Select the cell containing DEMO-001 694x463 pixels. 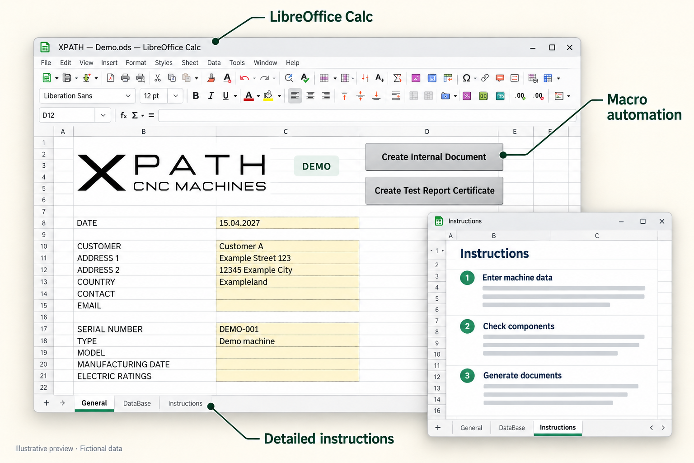click(x=287, y=329)
